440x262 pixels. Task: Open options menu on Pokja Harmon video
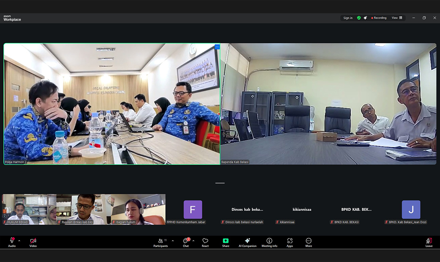217,47
